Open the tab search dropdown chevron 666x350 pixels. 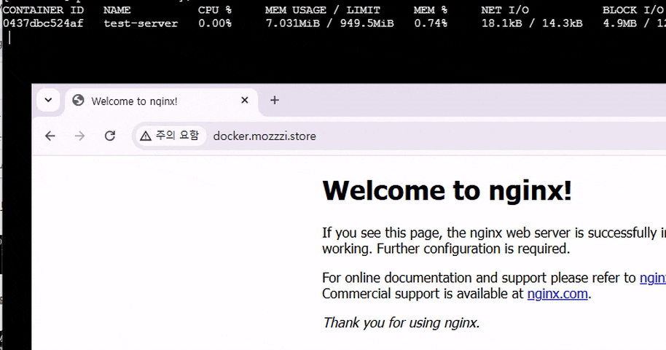(x=48, y=101)
